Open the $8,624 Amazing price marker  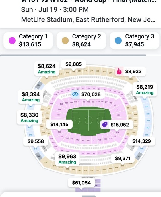[47, 69]
